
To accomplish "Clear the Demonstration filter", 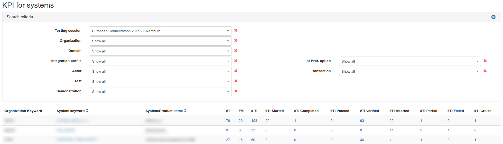I will click(x=236, y=91).
